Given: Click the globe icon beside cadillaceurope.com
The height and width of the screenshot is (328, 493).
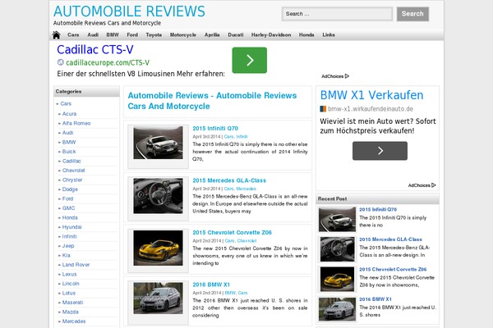Looking at the screenshot, I should [60, 62].
